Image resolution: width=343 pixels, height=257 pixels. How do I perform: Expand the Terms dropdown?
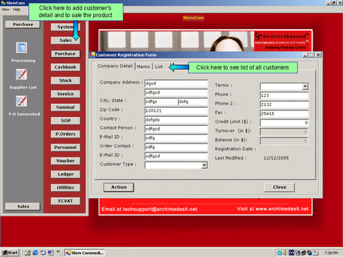pos(305,86)
